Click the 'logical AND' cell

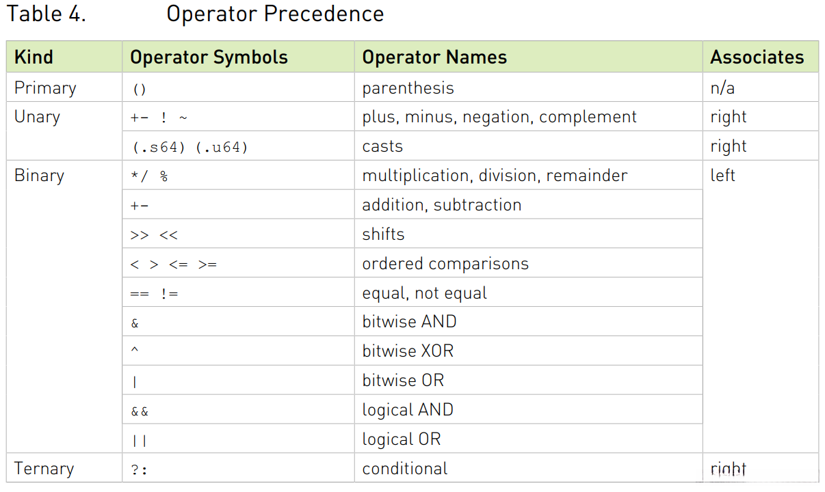408,410
